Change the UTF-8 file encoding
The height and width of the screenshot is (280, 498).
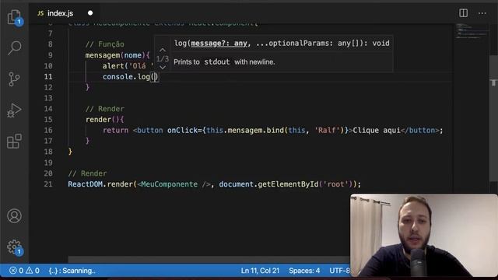tap(339, 271)
